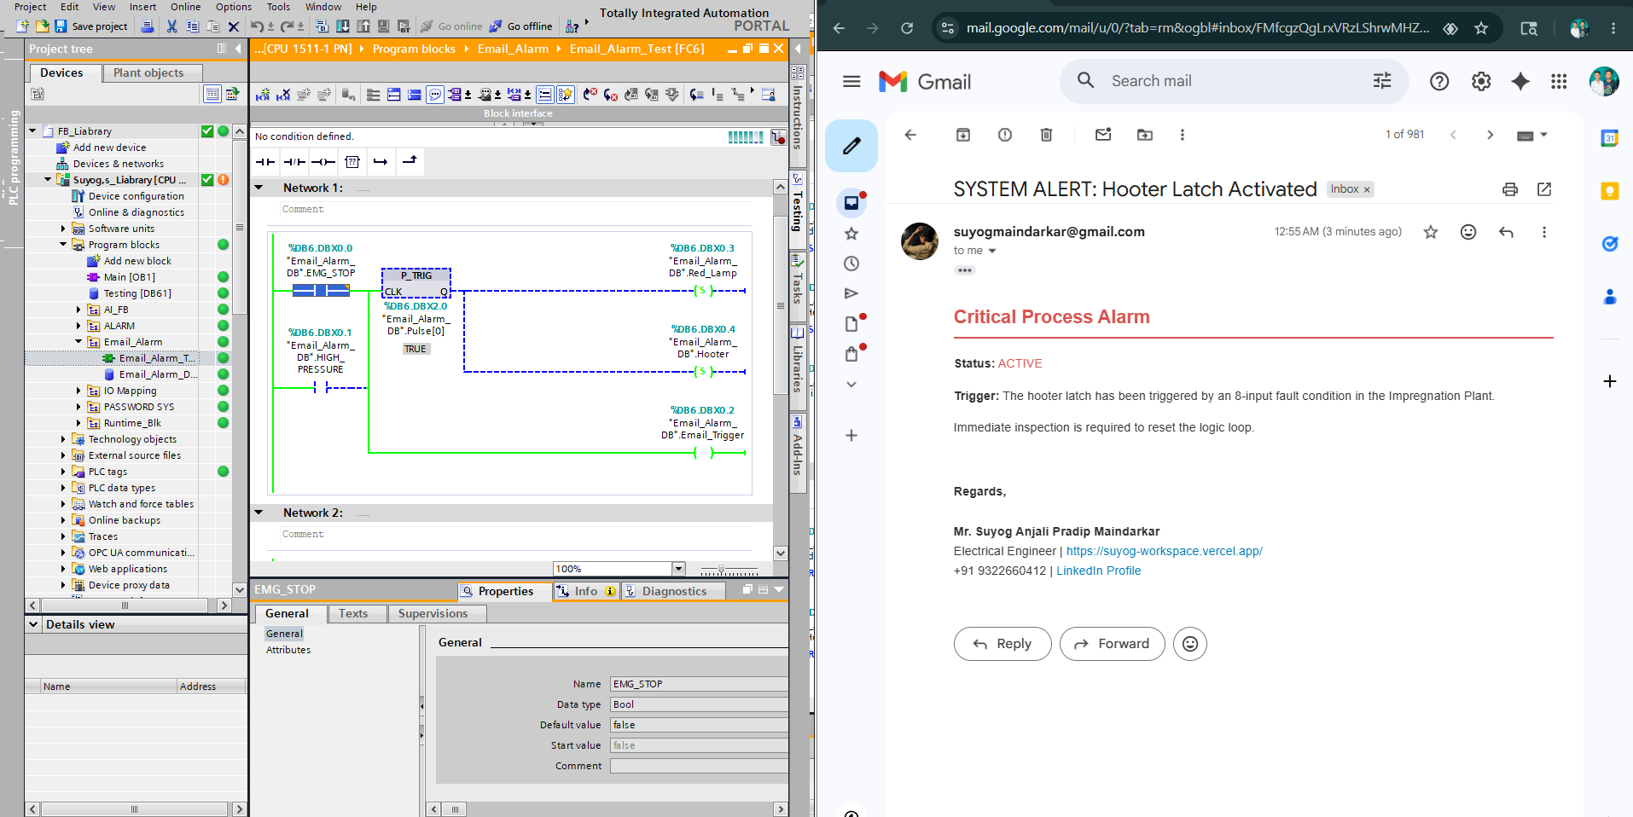Open Google Calendar side panel
Viewport: 1633px width, 817px height.
[1610, 138]
